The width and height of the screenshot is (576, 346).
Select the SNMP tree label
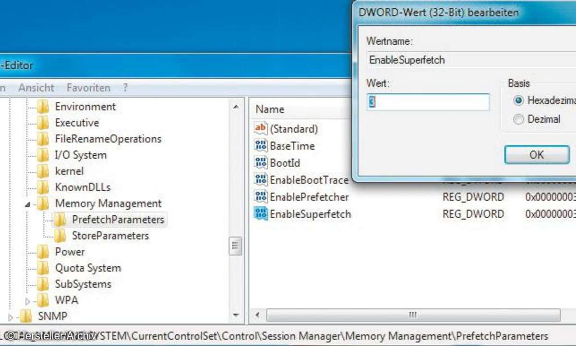tap(53, 316)
